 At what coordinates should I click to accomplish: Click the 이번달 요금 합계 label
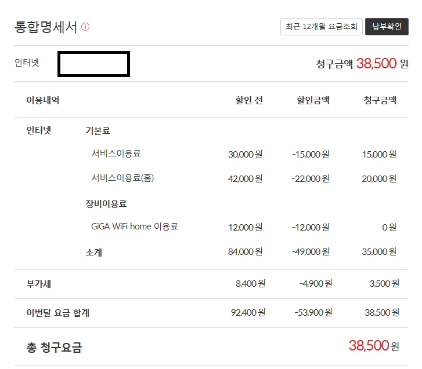pyautogui.click(x=58, y=313)
